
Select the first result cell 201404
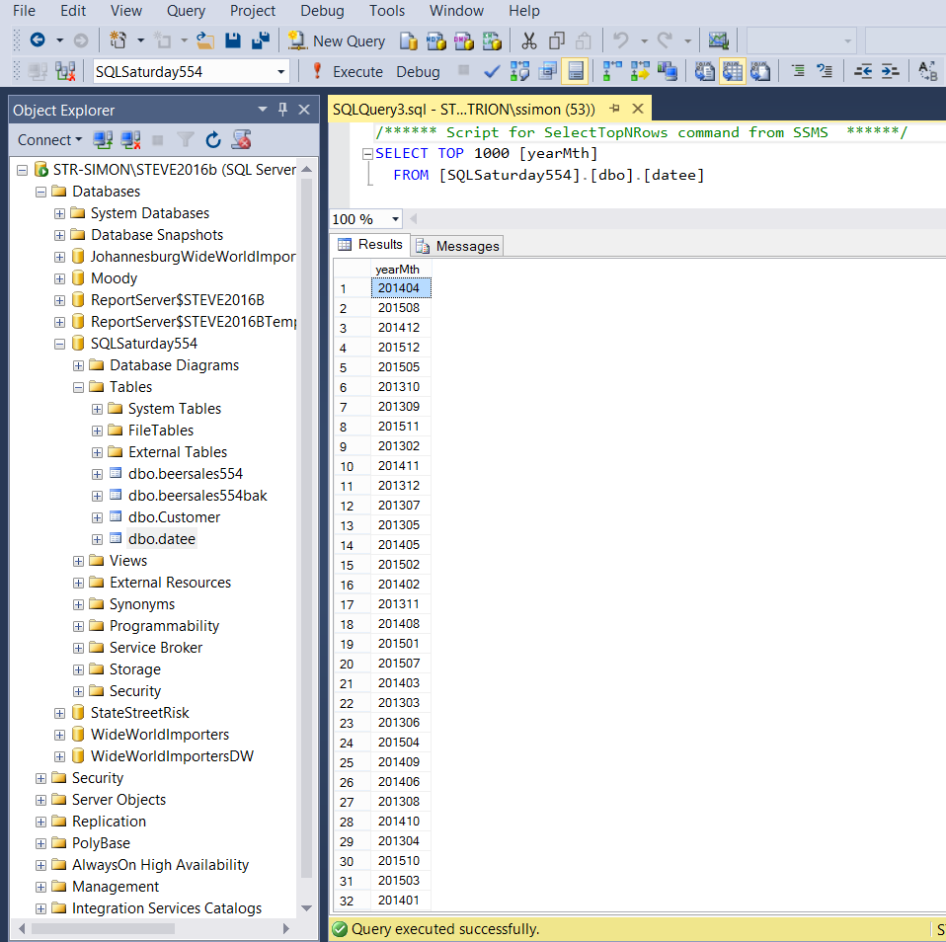click(x=399, y=288)
